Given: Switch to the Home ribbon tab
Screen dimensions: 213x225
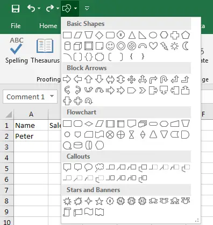Looking at the screenshot, I should pos(48,26).
